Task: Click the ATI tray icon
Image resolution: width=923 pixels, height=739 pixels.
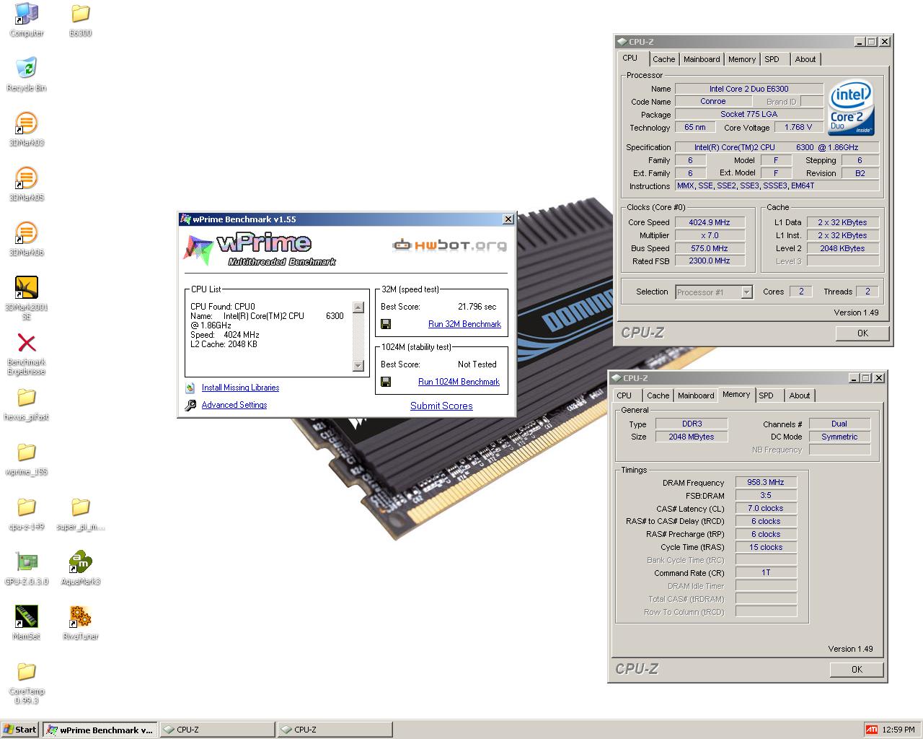Action: pyautogui.click(x=871, y=730)
